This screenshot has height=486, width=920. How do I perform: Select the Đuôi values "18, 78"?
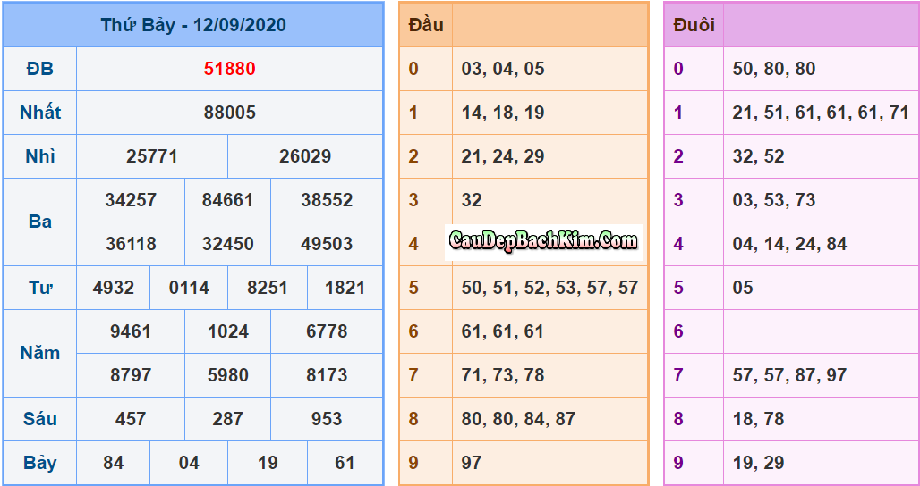coord(758,419)
